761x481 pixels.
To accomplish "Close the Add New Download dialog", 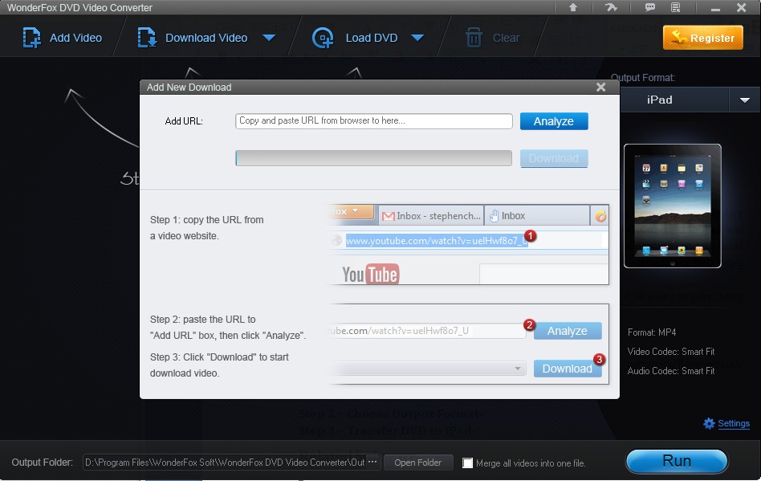I will [x=600, y=87].
